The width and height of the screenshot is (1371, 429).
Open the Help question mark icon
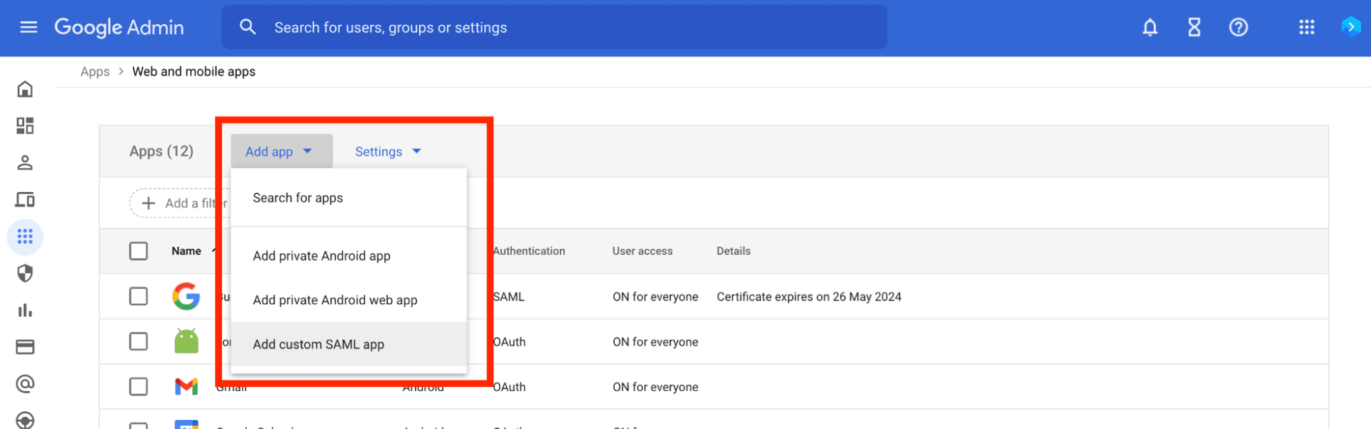pyautogui.click(x=1238, y=27)
